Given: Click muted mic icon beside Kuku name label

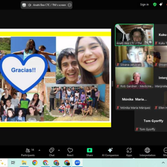Looking at the screenshot, I should (156, 43).
